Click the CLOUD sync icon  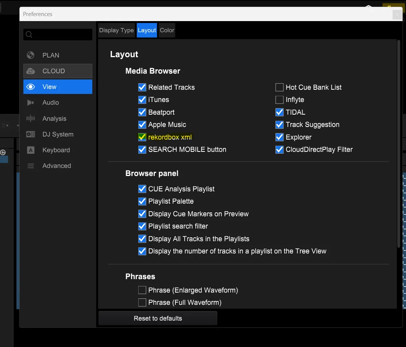[31, 71]
